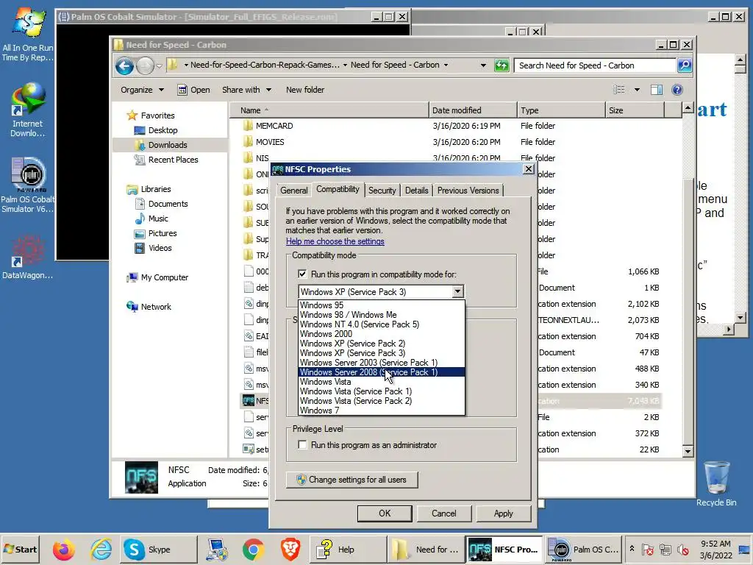Image resolution: width=753 pixels, height=565 pixels.
Task: Open recent pages dropdown beside Forward
Action: click(x=159, y=65)
